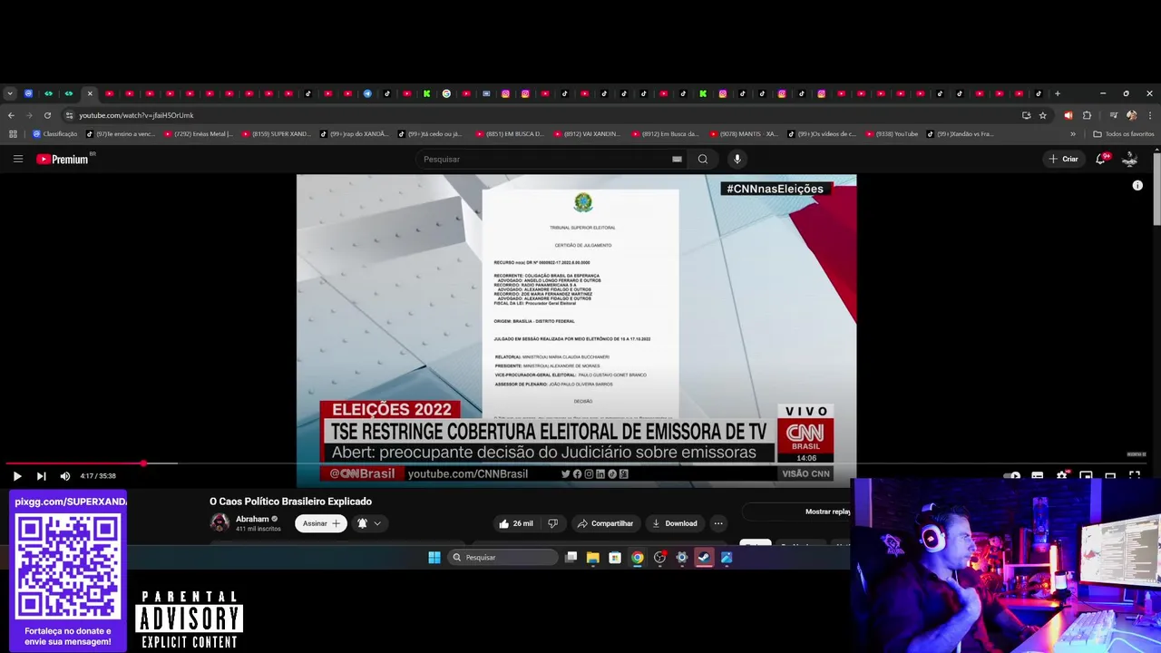Show video info card icon

(x=1137, y=185)
